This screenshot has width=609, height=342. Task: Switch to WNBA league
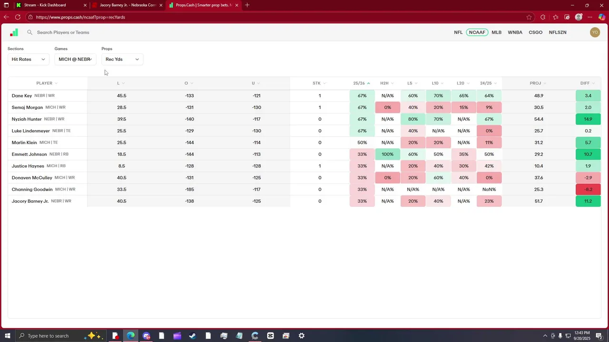click(x=515, y=32)
